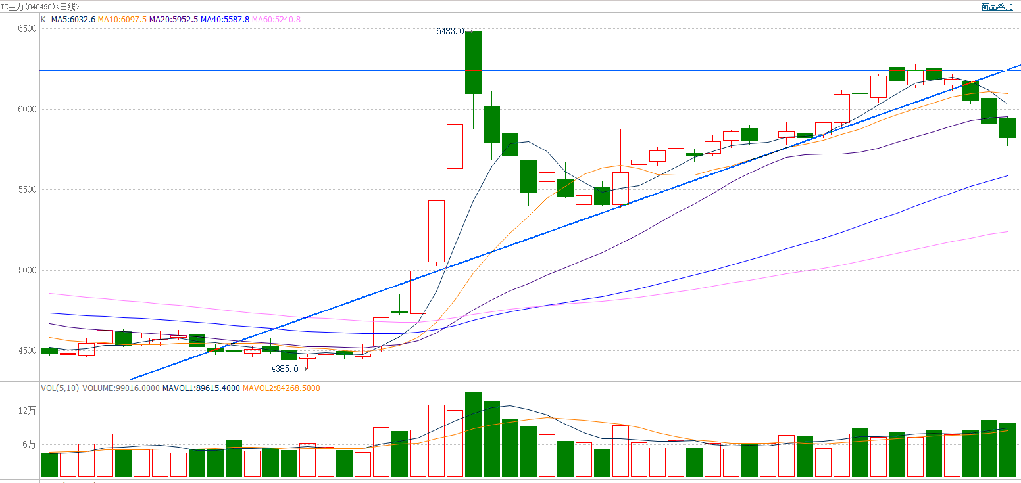The image size is (1021, 483).
Task: Select the IC主力(040490)<日线> chart title
Action: pyautogui.click(x=39, y=7)
